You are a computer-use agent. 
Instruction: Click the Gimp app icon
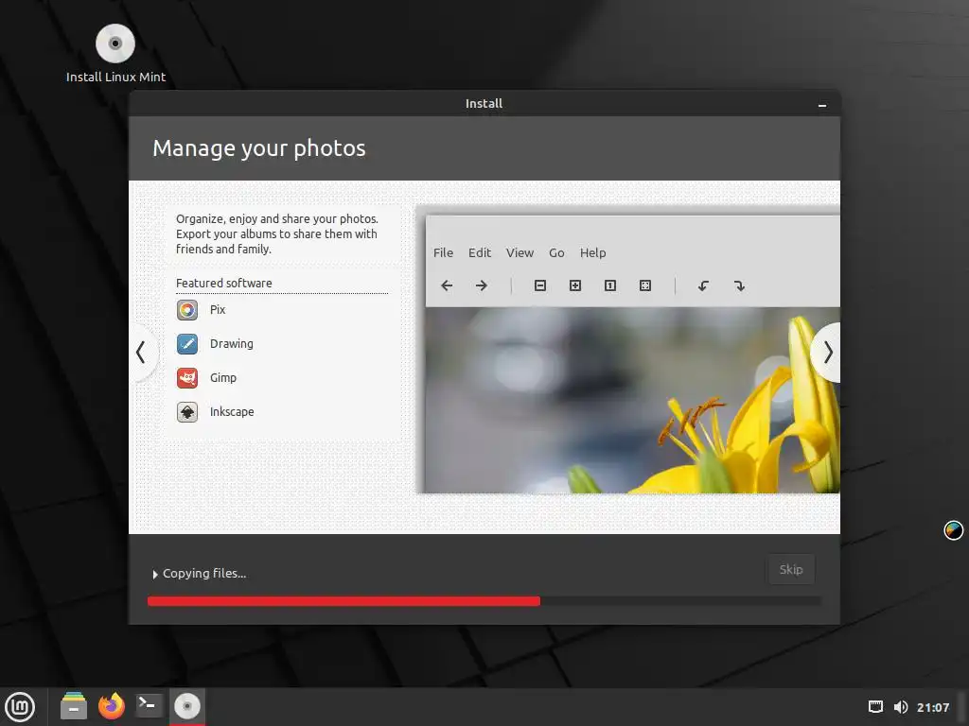[x=187, y=378]
